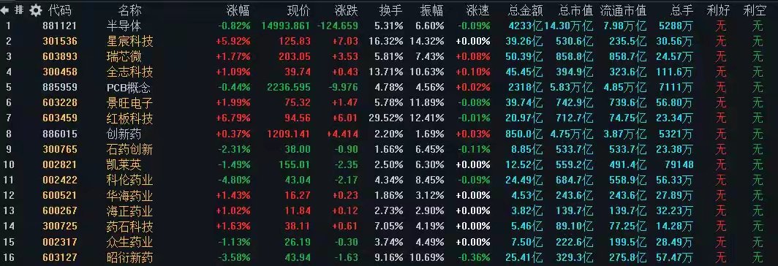Select stock name 华海药业

pyautogui.click(x=129, y=196)
